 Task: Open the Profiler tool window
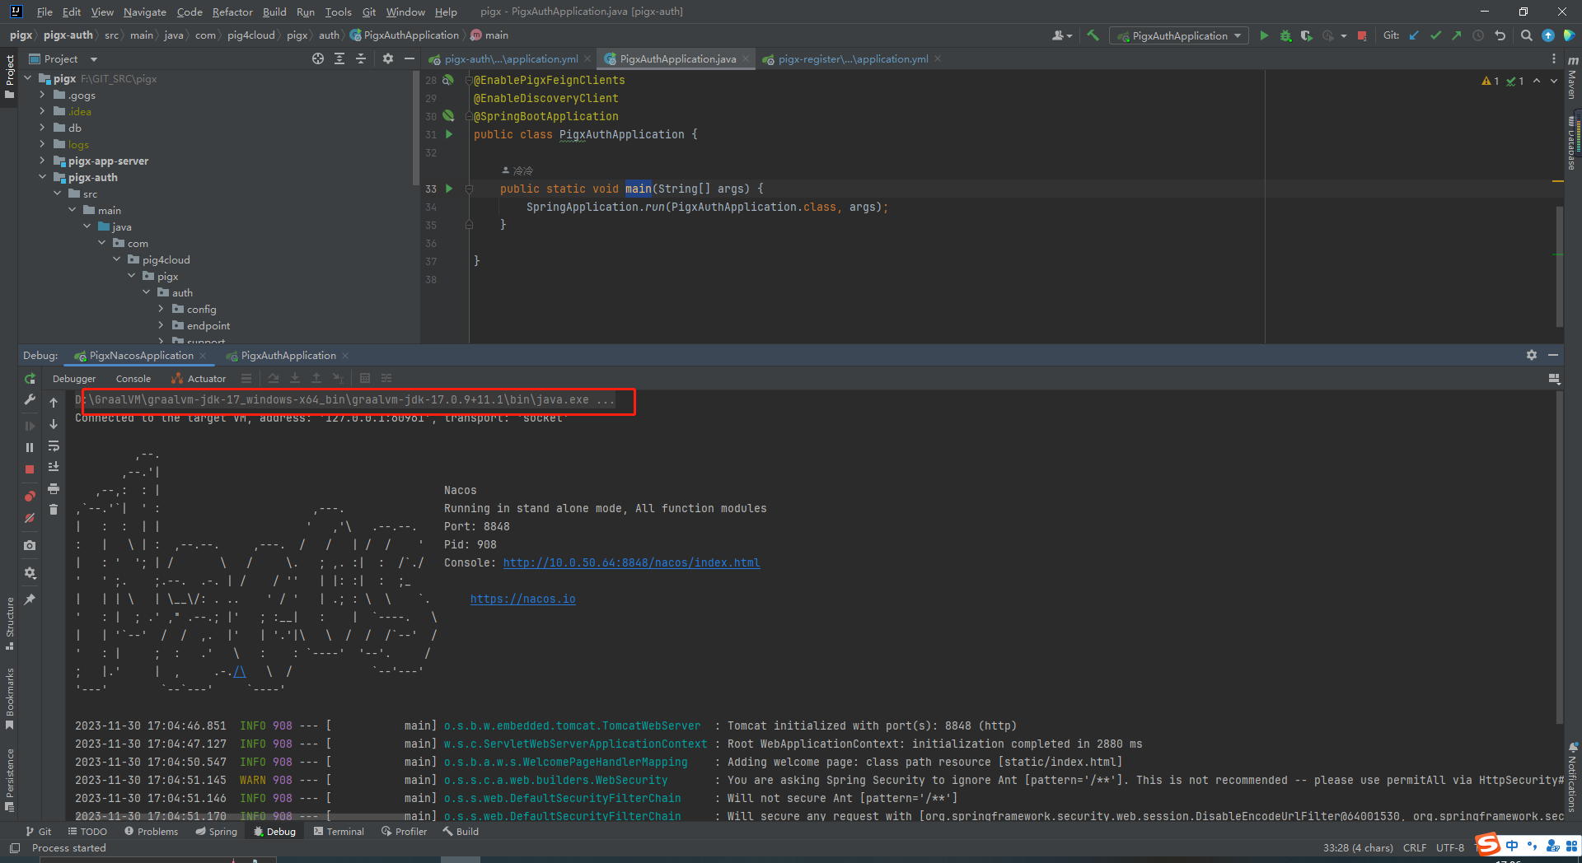tap(404, 832)
